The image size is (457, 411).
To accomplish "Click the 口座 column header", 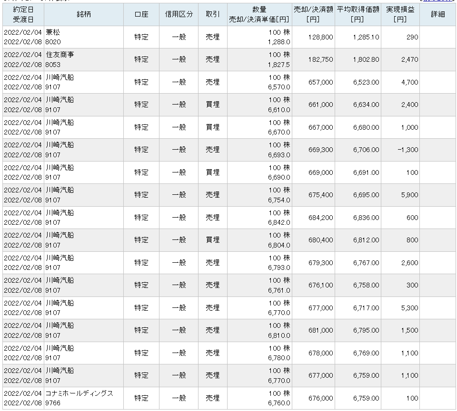I will [x=141, y=15].
